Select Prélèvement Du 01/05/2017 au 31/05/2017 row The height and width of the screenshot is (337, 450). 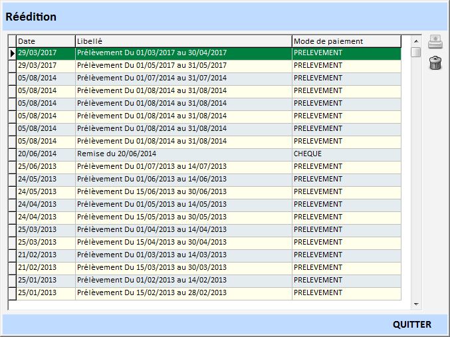point(183,65)
